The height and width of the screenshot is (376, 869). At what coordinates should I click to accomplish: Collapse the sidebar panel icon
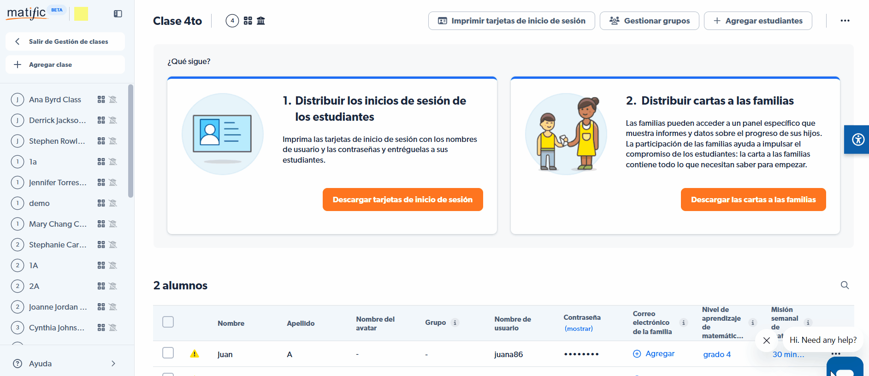pyautogui.click(x=118, y=14)
